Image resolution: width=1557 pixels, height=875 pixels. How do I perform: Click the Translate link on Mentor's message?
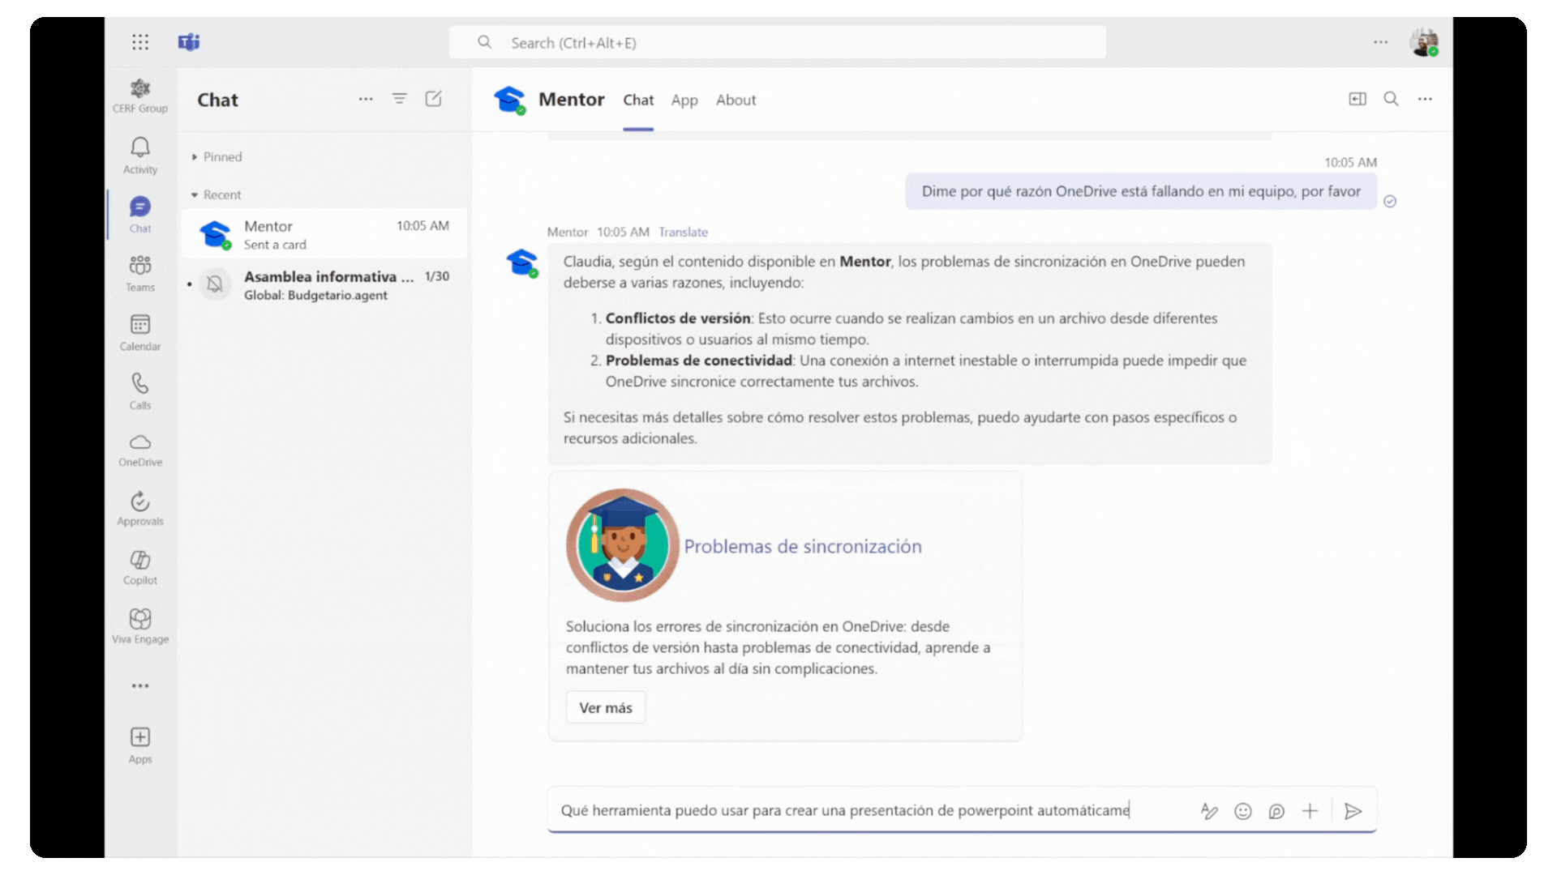pyautogui.click(x=683, y=232)
